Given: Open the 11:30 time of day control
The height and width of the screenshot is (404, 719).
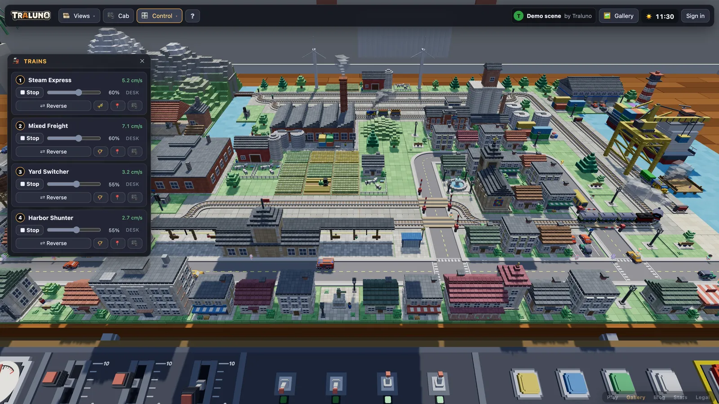Looking at the screenshot, I should coord(660,16).
